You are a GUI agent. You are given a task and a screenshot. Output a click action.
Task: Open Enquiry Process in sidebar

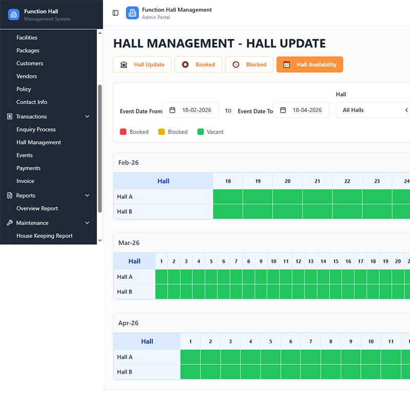[x=36, y=129]
